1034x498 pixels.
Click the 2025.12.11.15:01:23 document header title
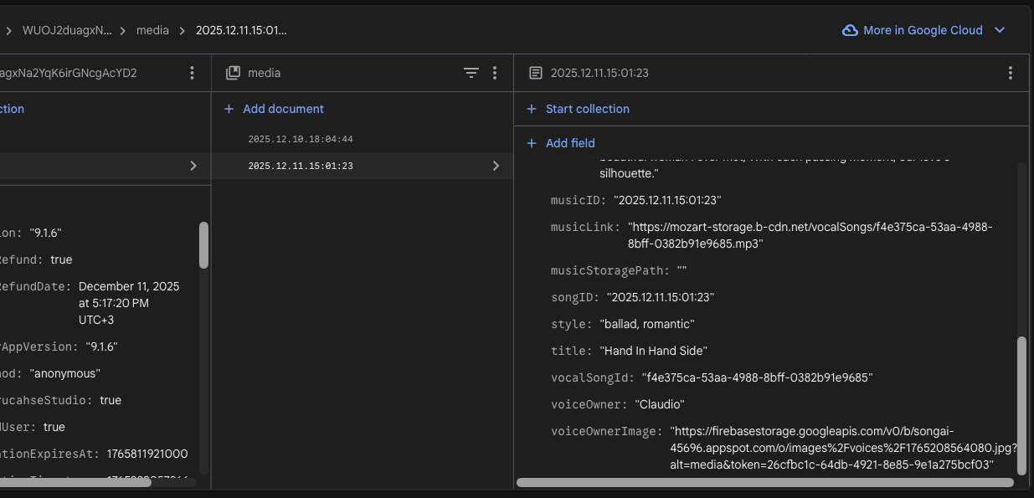[x=599, y=73]
